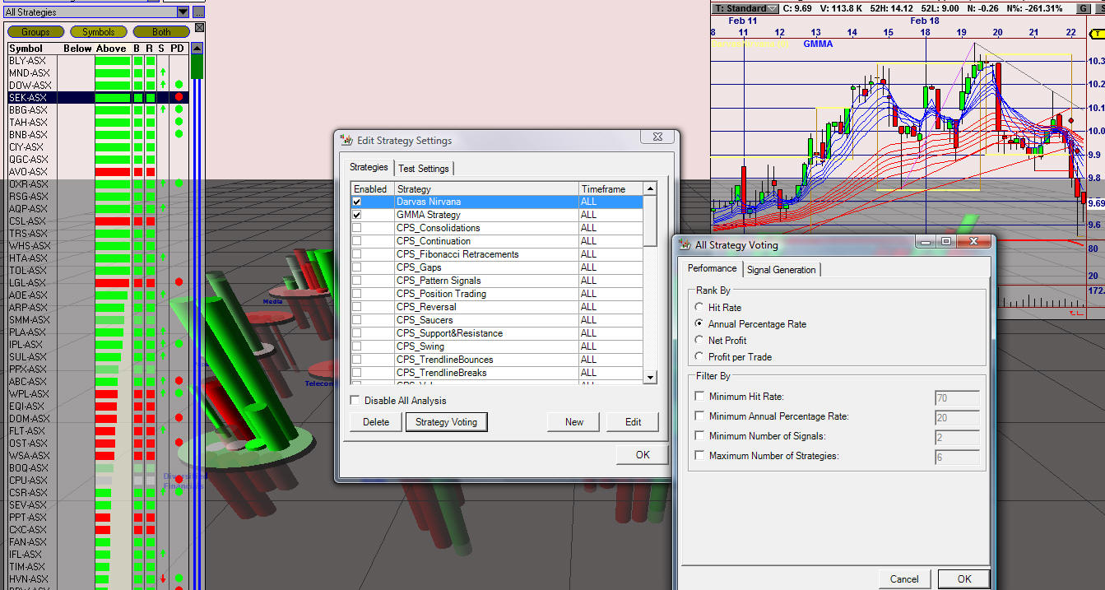
Task: Check Minimum Hit Rate filter
Action: tap(699, 397)
